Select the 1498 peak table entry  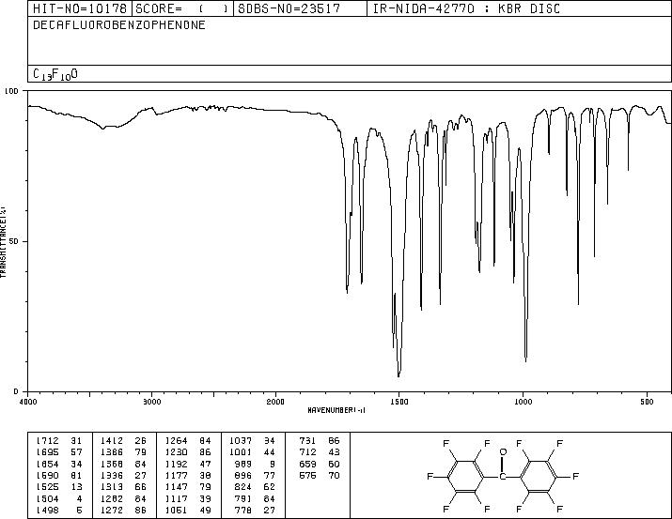click(59, 511)
